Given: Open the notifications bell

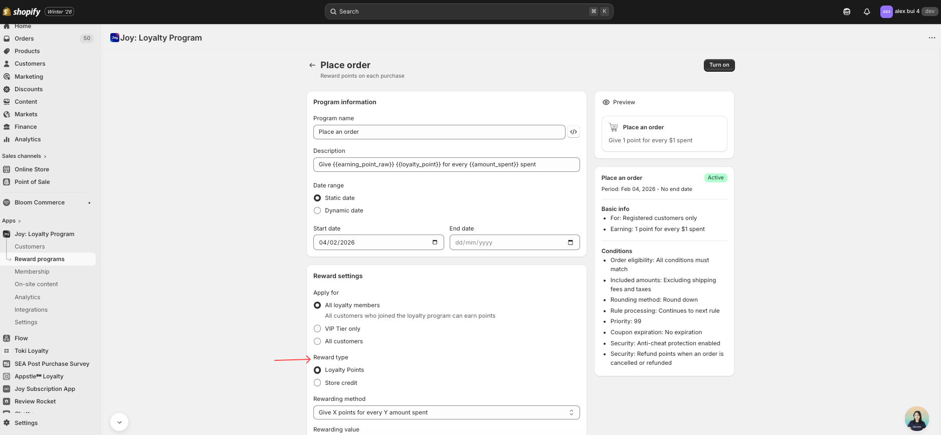Looking at the screenshot, I should (866, 12).
